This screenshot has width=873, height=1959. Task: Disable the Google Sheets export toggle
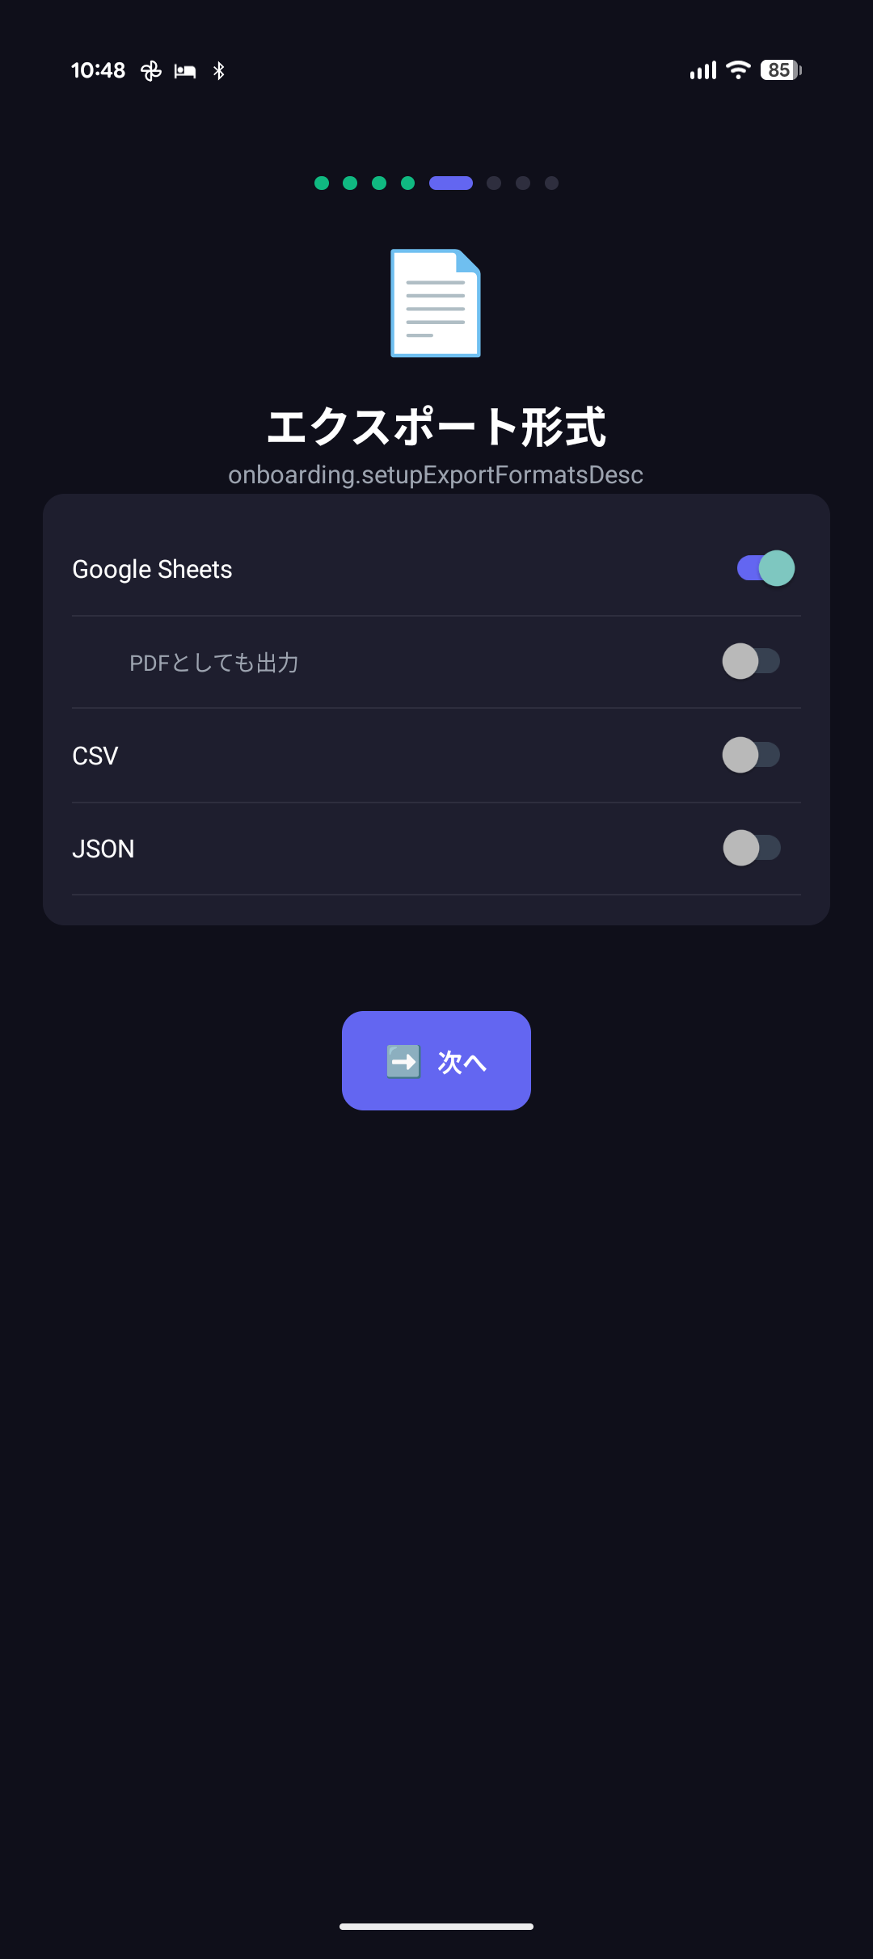[x=765, y=568]
